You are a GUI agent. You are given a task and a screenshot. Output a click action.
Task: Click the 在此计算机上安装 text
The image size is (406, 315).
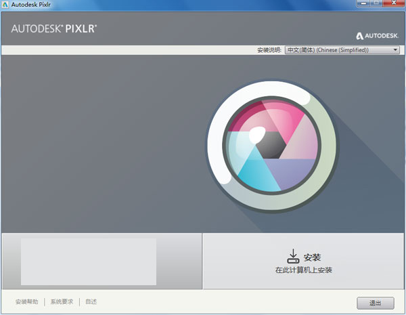(303, 270)
